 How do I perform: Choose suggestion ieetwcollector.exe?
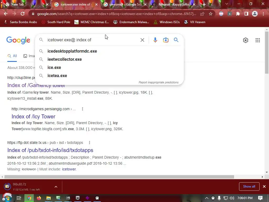109,59
